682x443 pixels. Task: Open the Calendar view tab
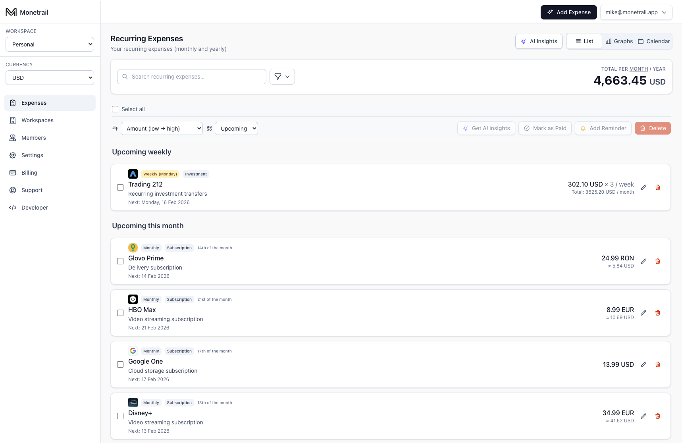click(x=654, y=41)
